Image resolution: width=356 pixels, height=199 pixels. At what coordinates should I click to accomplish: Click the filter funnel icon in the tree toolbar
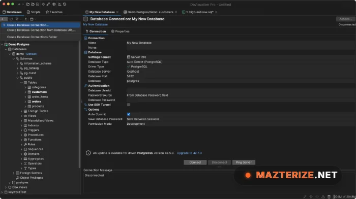(17, 19)
